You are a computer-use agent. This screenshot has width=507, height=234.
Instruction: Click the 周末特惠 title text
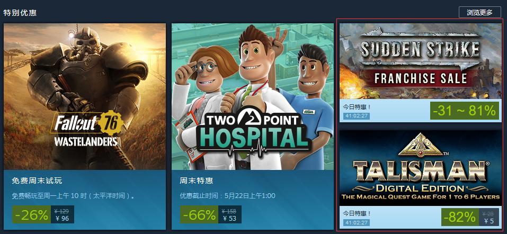(x=196, y=181)
